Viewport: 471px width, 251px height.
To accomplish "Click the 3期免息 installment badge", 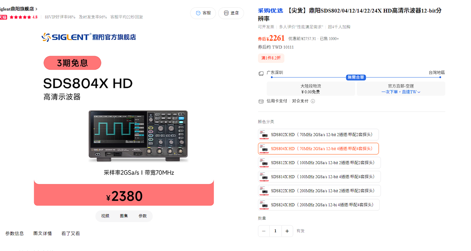I will (x=72, y=63).
